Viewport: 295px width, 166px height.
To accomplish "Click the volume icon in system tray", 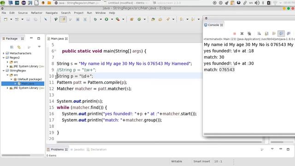I will pyautogui.click(x=257, y=3).
